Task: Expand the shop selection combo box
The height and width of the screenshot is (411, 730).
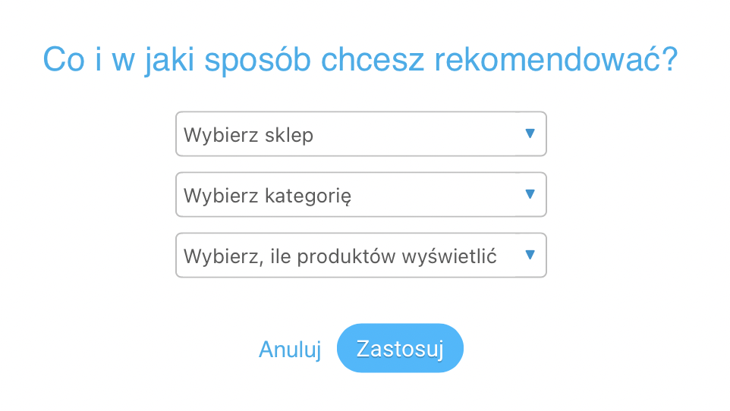Action: 360,134
